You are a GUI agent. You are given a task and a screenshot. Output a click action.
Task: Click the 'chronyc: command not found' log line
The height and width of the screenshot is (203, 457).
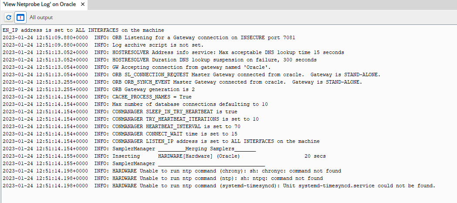[x=172, y=171]
